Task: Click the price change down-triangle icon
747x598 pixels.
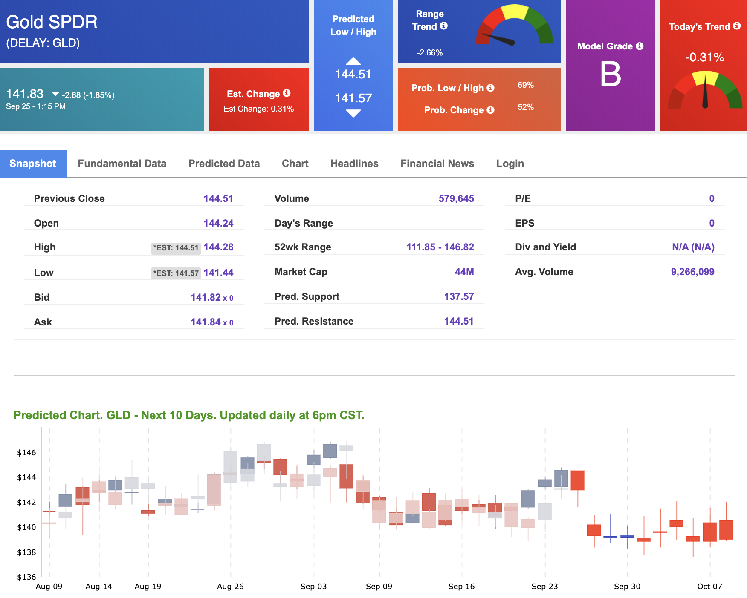Action: pyautogui.click(x=55, y=94)
